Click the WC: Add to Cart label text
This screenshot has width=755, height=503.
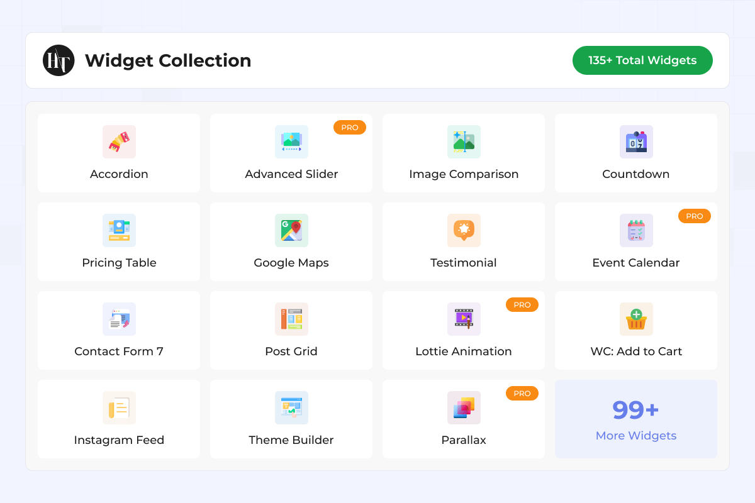pyautogui.click(x=636, y=351)
